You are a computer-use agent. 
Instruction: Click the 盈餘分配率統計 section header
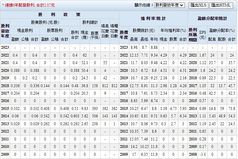[x=212, y=19]
